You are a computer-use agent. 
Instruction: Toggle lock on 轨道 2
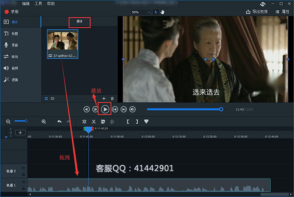(x=24, y=174)
